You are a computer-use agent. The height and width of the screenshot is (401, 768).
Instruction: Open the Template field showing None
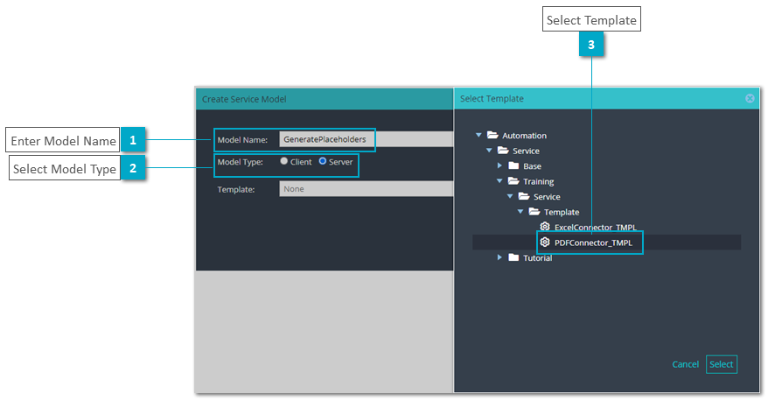(366, 189)
